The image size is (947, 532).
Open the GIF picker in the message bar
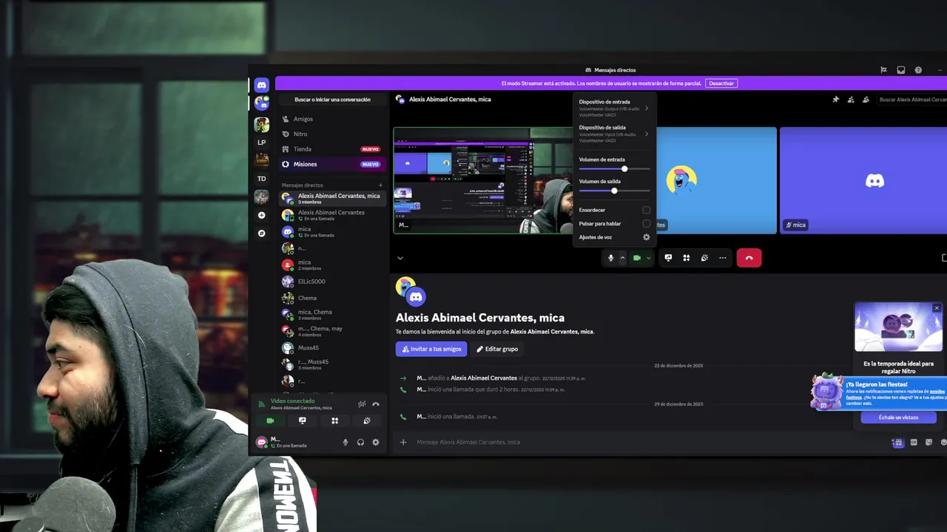click(914, 442)
